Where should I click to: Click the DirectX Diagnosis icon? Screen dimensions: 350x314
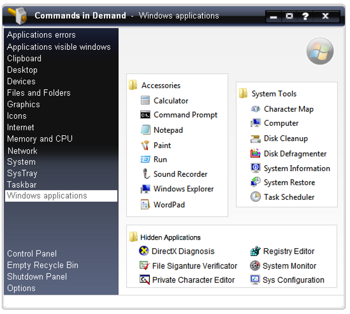tap(144, 251)
